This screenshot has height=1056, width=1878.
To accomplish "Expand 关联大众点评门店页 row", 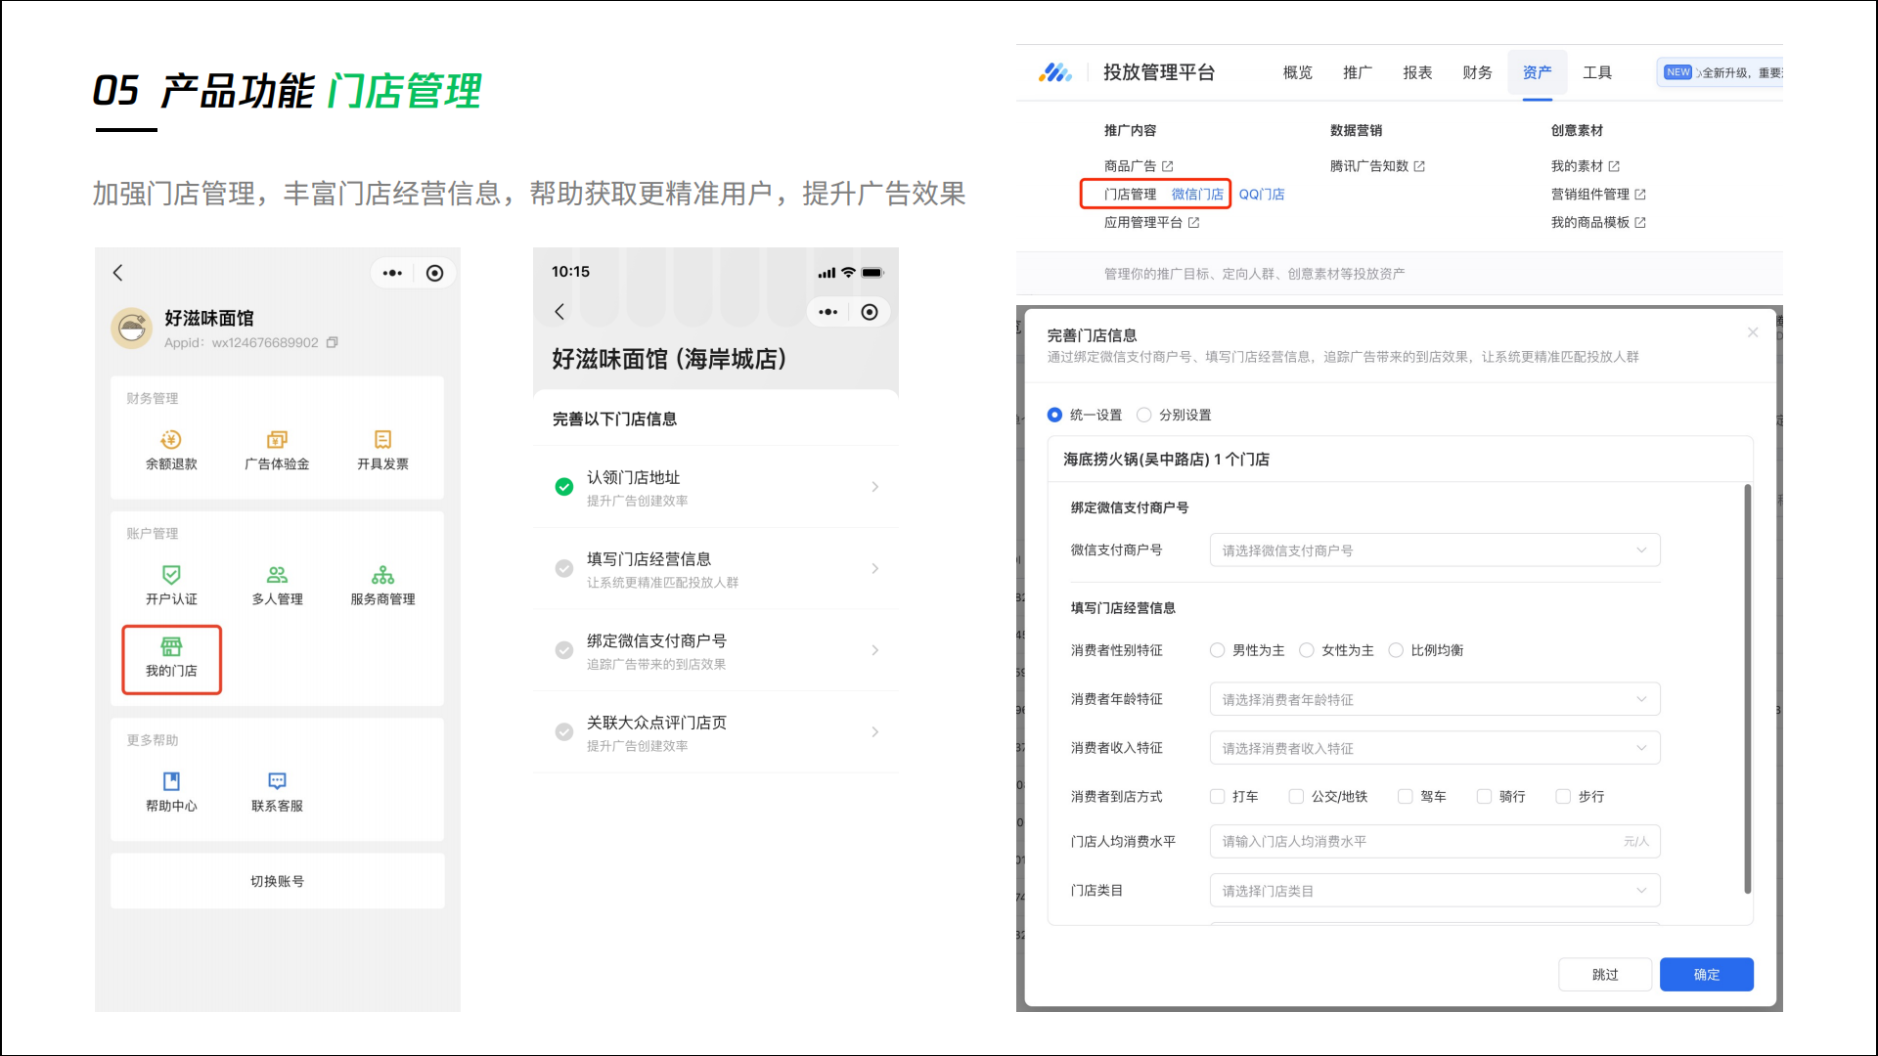I will click(x=716, y=732).
